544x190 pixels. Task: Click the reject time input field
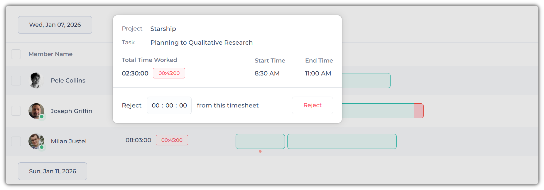[169, 105]
